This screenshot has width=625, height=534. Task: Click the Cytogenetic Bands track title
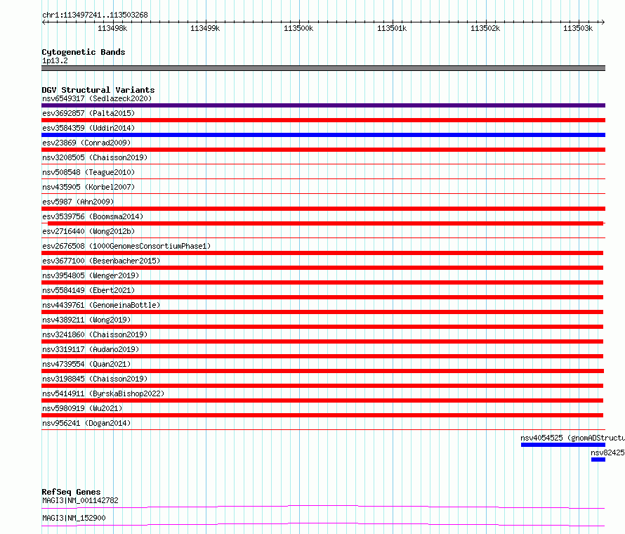pos(84,52)
